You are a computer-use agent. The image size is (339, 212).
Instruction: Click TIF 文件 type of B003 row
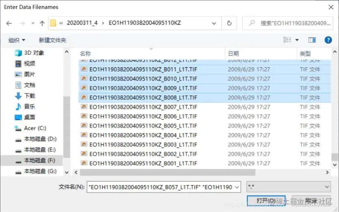point(310,145)
